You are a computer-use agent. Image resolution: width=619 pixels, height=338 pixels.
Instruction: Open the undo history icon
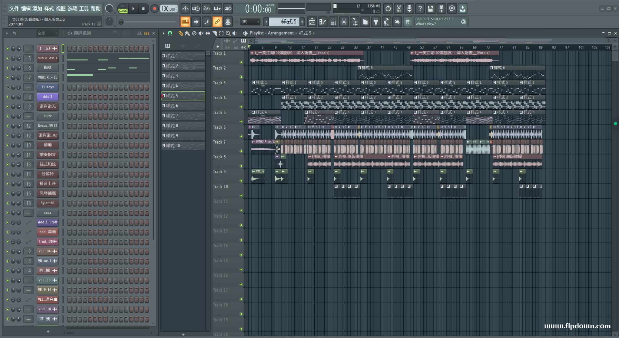coord(388,9)
